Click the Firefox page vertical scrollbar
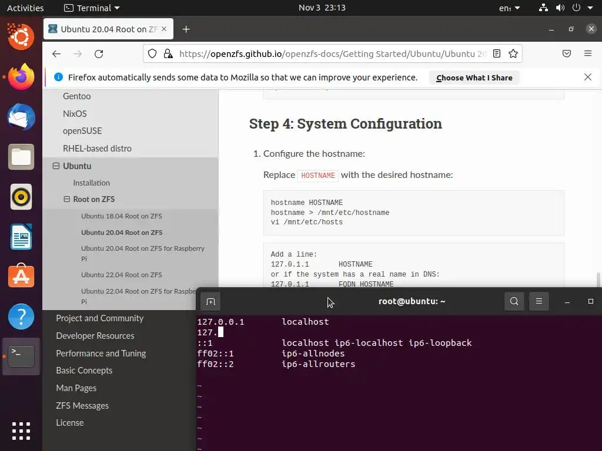This screenshot has width=602, height=451. 598,279
